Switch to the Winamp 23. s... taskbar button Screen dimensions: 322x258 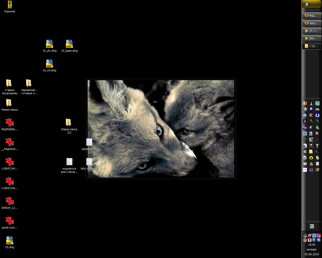click(x=311, y=31)
